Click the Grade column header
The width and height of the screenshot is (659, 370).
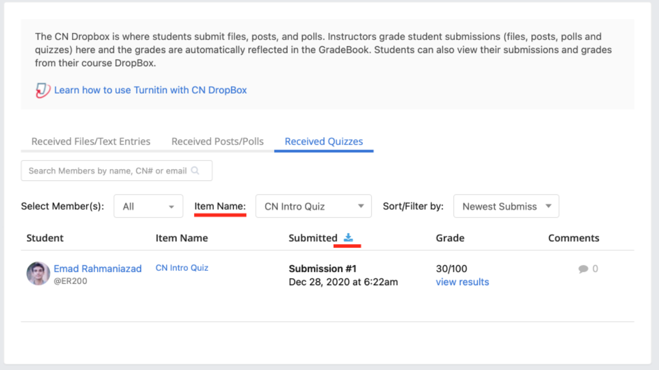[x=450, y=238]
